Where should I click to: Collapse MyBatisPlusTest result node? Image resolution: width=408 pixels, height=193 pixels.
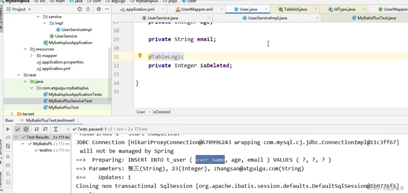click(x=22, y=144)
